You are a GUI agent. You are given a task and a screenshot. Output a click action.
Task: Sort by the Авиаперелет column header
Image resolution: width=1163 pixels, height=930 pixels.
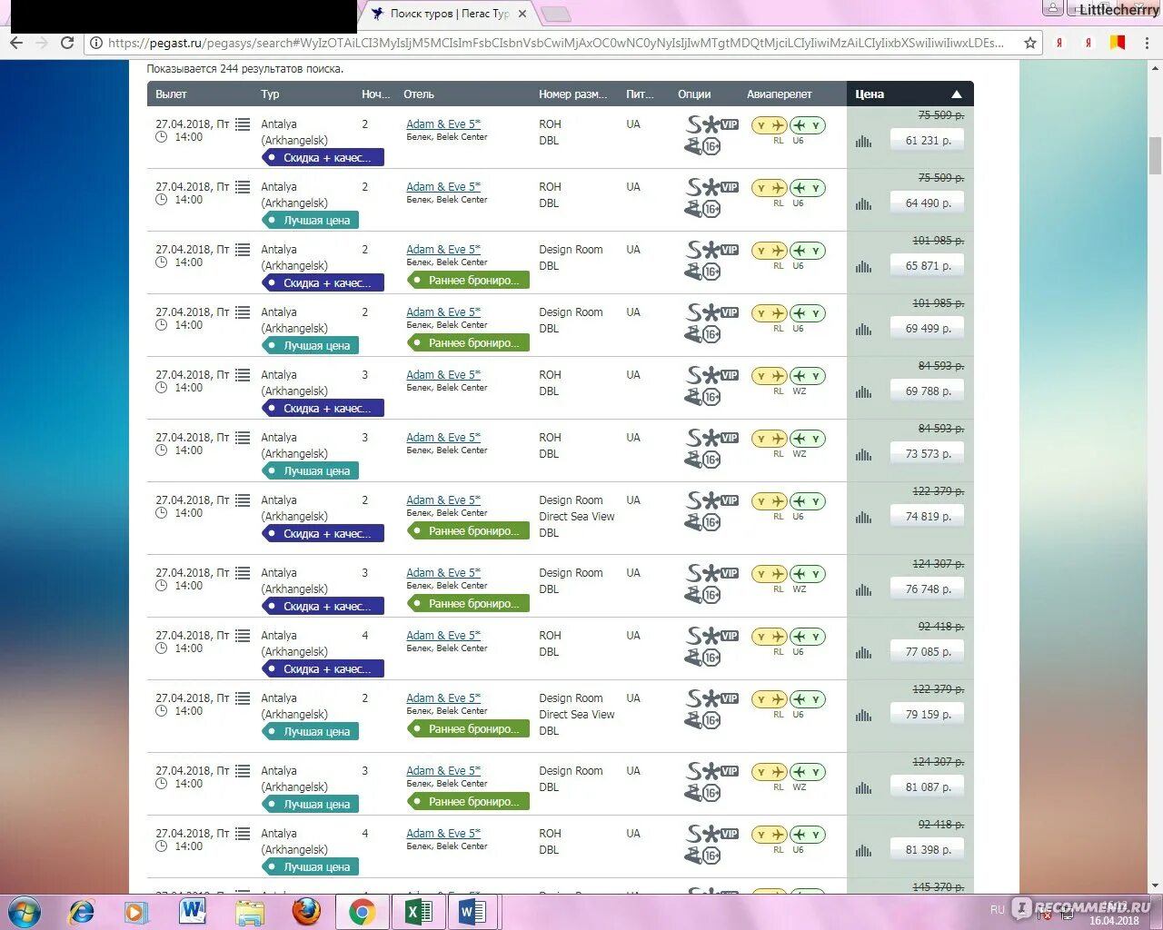(780, 94)
